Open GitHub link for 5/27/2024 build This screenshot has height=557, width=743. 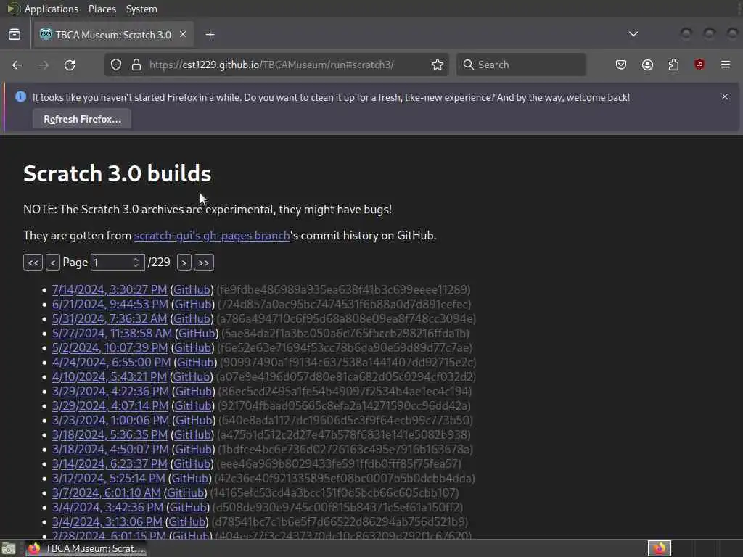tap(197, 333)
